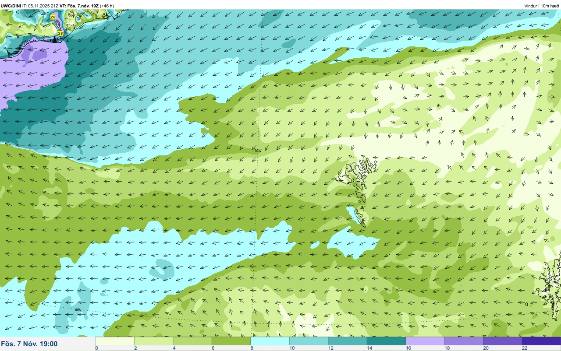Click the 'UWC/DINI' model label
The width and height of the screenshot is (561, 351).
(x=11, y=6)
